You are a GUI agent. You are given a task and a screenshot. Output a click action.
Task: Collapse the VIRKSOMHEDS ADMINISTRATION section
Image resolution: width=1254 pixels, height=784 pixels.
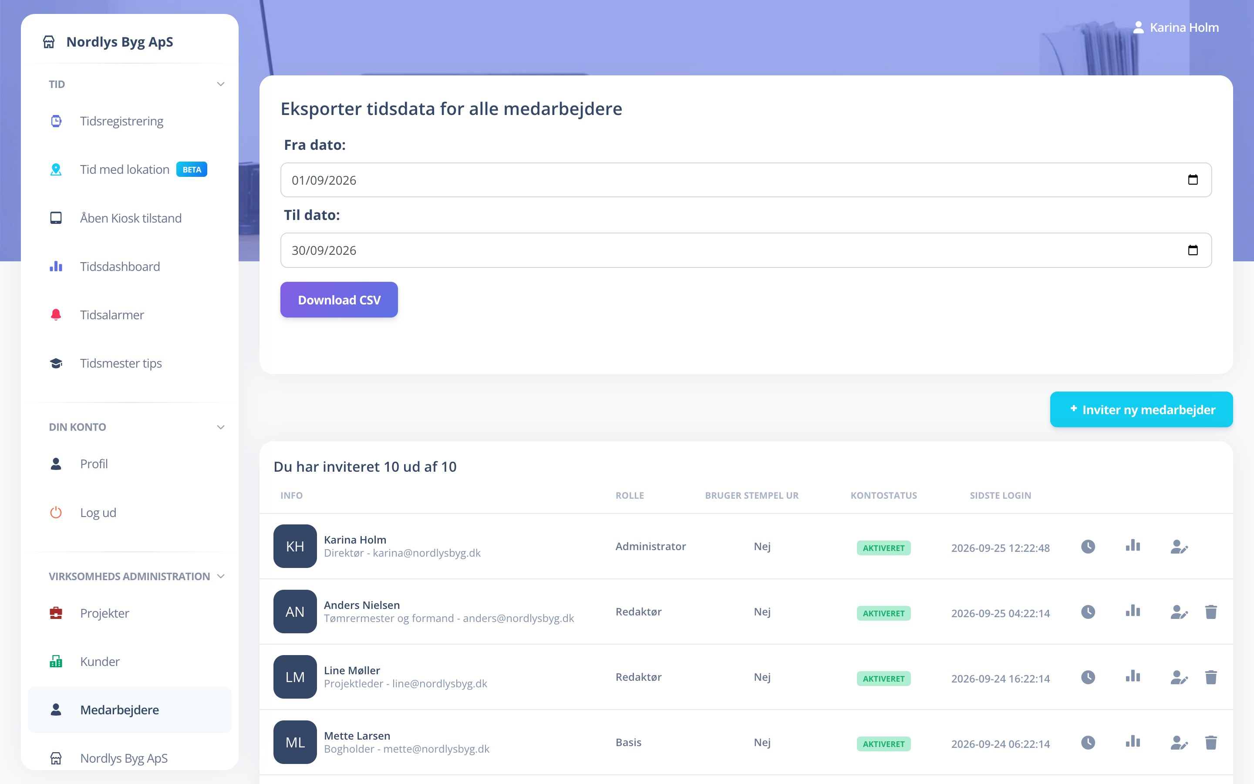tap(221, 577)
